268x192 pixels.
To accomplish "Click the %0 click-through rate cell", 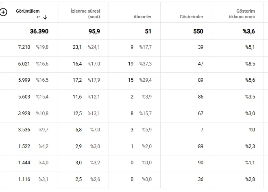I will point(238,130).
